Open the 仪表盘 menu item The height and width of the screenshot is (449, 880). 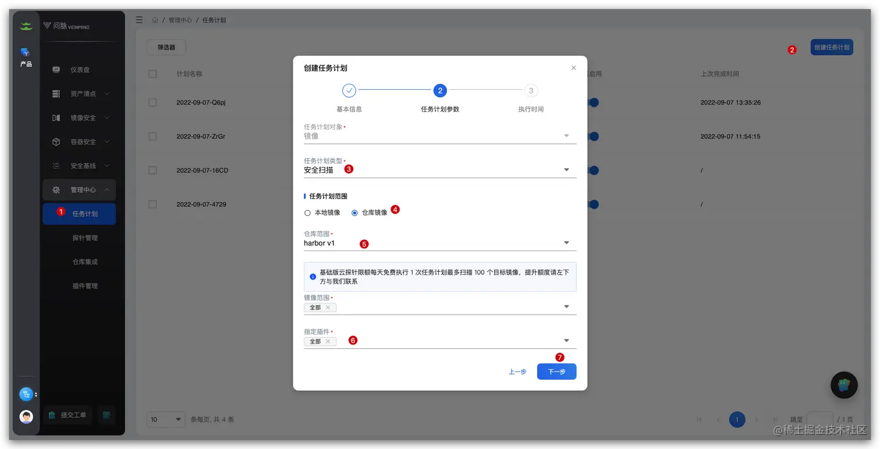pos(79,70)
